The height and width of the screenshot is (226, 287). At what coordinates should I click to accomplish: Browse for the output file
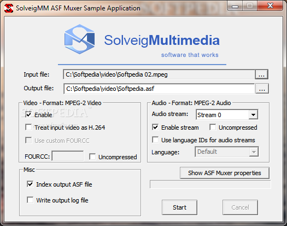click(262, 89)
